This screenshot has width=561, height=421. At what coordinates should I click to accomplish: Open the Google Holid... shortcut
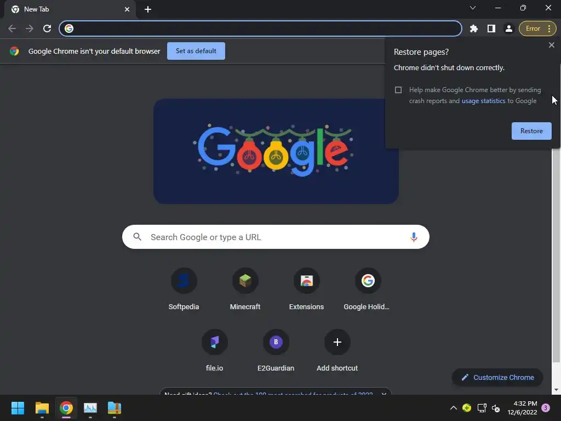(368, 289)
